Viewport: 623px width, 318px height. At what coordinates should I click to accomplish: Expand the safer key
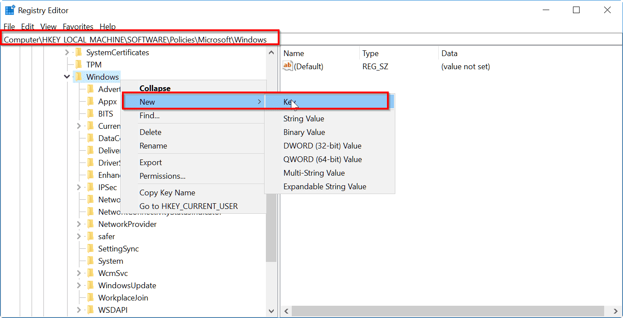point(79,237)
